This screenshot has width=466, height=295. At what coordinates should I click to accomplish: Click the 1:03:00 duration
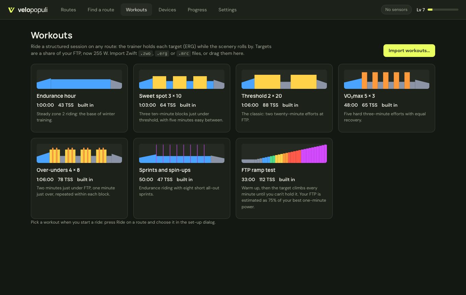(x=147, y=105)
